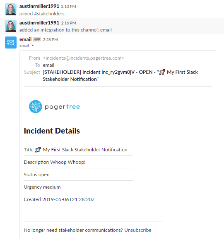Image resolution: width=224 pixels, height=238 pixels.
Task: Click the Incident Details heading
Action: 52,131
